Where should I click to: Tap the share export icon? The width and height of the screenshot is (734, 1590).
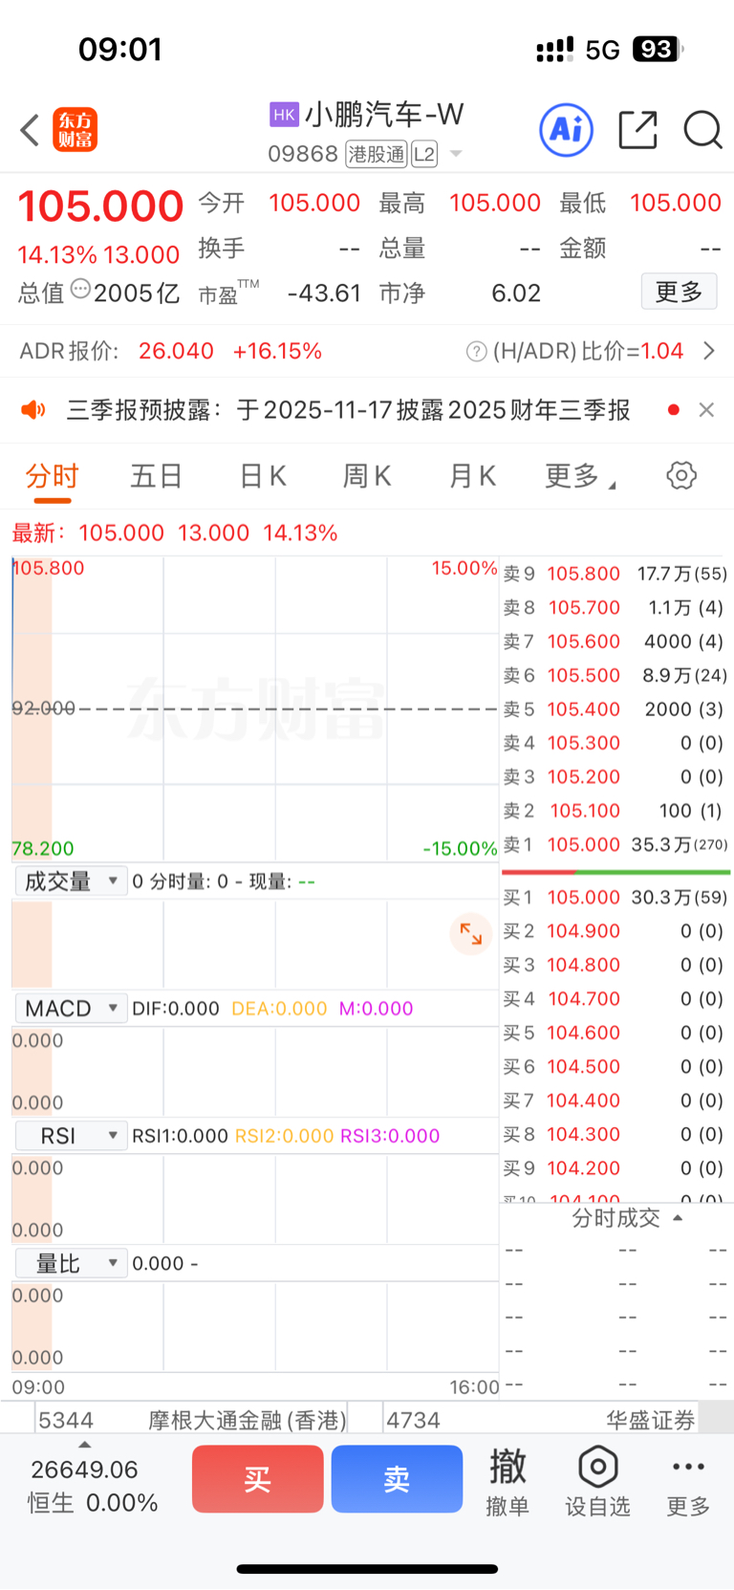[x=637, y=129]
